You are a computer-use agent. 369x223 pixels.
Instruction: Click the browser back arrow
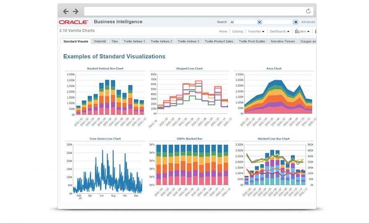point(66,11)
